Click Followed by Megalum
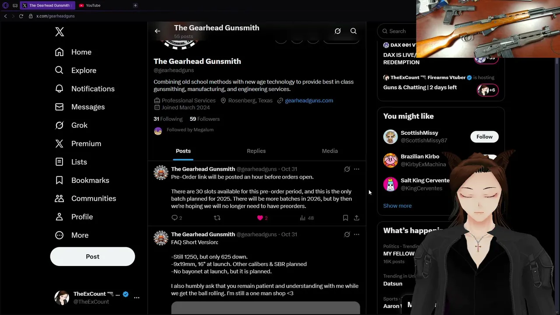 coord(190,130)
